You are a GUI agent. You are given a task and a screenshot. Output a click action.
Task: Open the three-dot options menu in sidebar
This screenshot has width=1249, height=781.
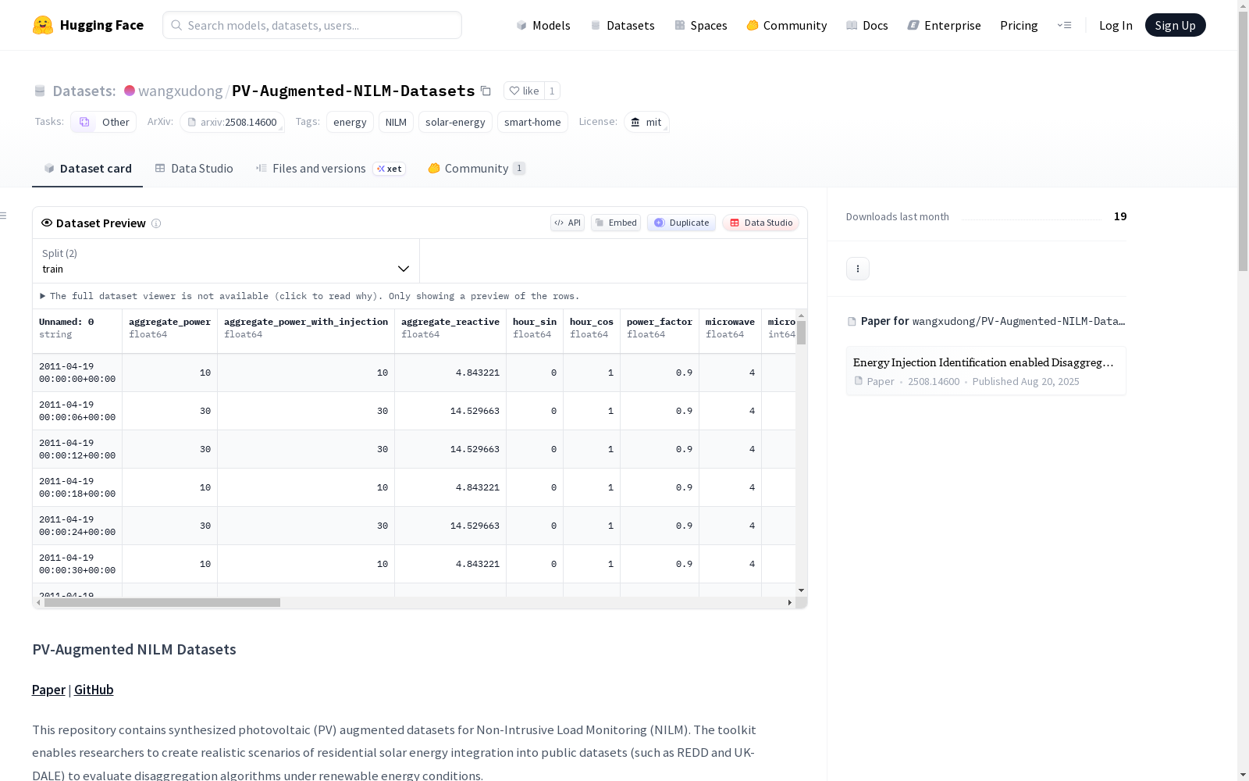858,269
